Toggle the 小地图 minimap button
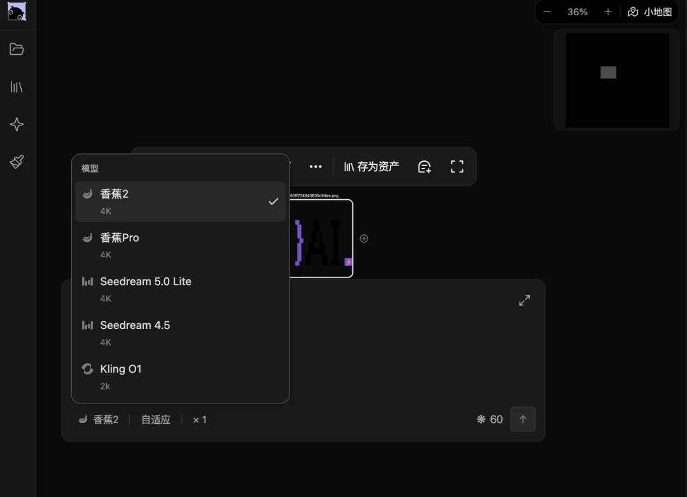 point(649,12)
